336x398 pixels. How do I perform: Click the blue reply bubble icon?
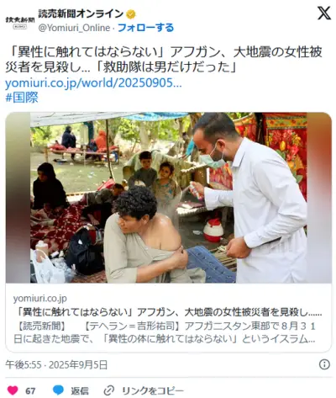(58, 390)
